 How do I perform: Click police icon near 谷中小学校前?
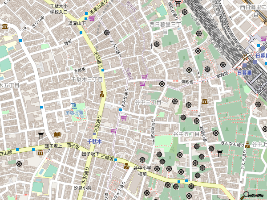click(126, 166)
